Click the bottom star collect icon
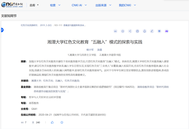Screen dimensions: 189x129 click(x=62, y=122)
